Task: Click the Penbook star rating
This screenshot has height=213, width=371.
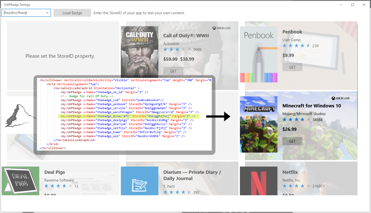Action: click(296, 46)
